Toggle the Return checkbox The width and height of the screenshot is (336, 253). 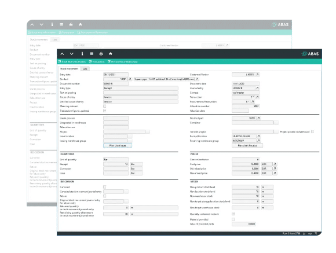pyautogui.click(x=105, y=196)
